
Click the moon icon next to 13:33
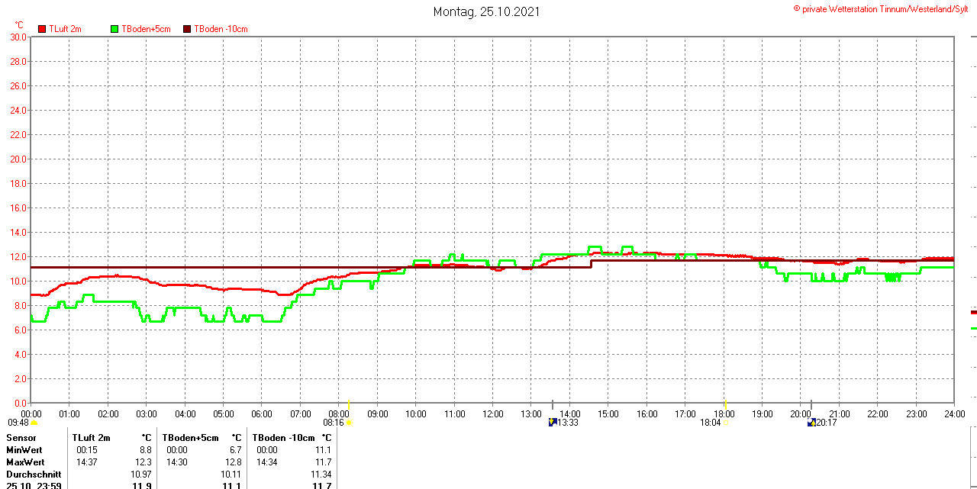[x=553, y=422]
